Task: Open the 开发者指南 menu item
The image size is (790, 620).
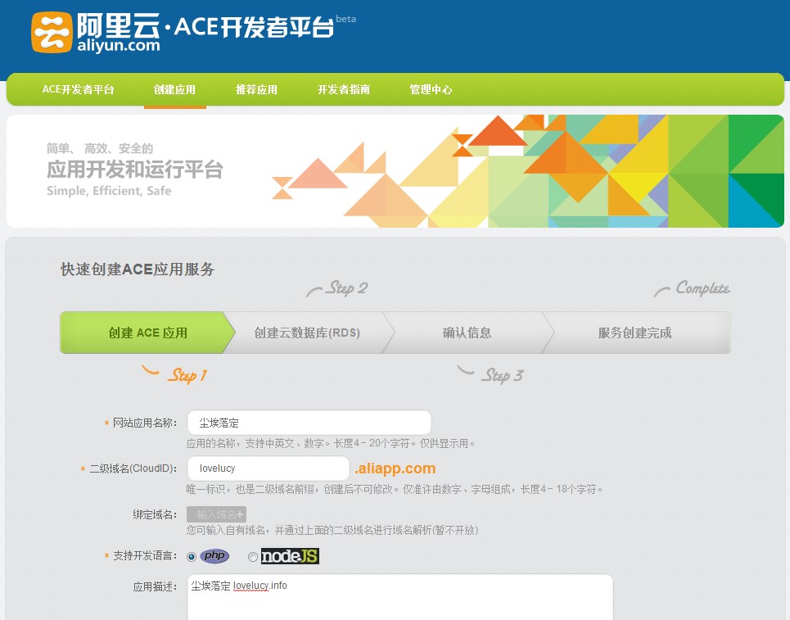Action: tap(344, 90)
